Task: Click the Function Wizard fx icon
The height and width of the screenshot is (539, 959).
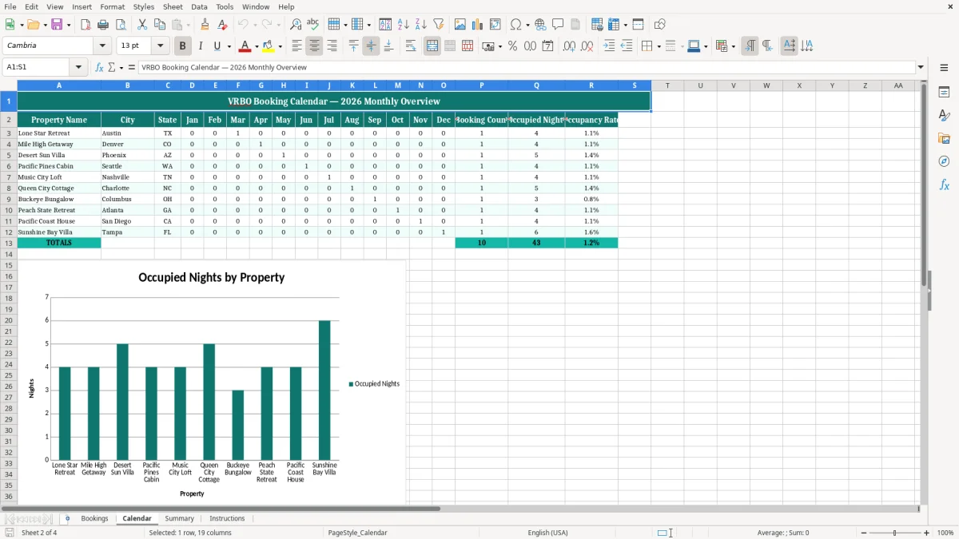Action: tap(99, 68)
